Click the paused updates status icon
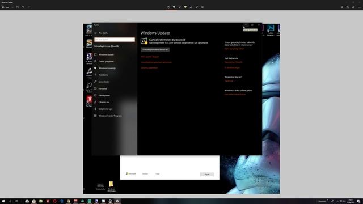 click(x=143, y=41)
